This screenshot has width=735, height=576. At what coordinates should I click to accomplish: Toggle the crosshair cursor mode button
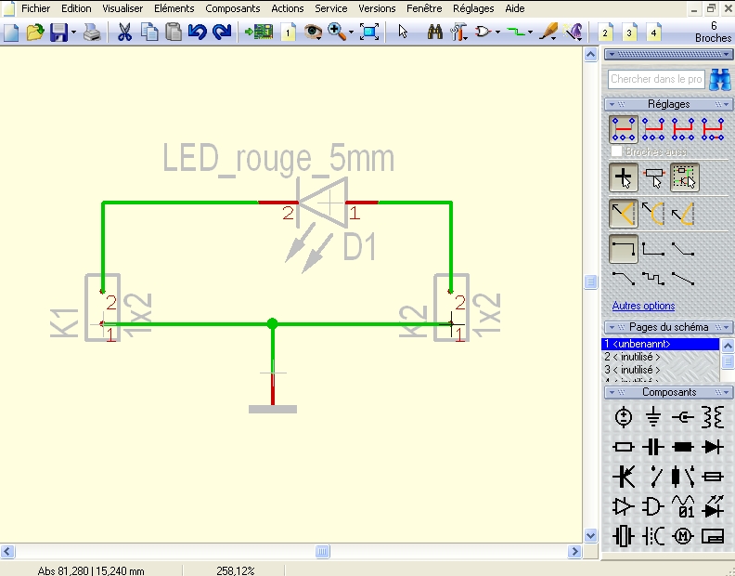click(x=624, y=177)
